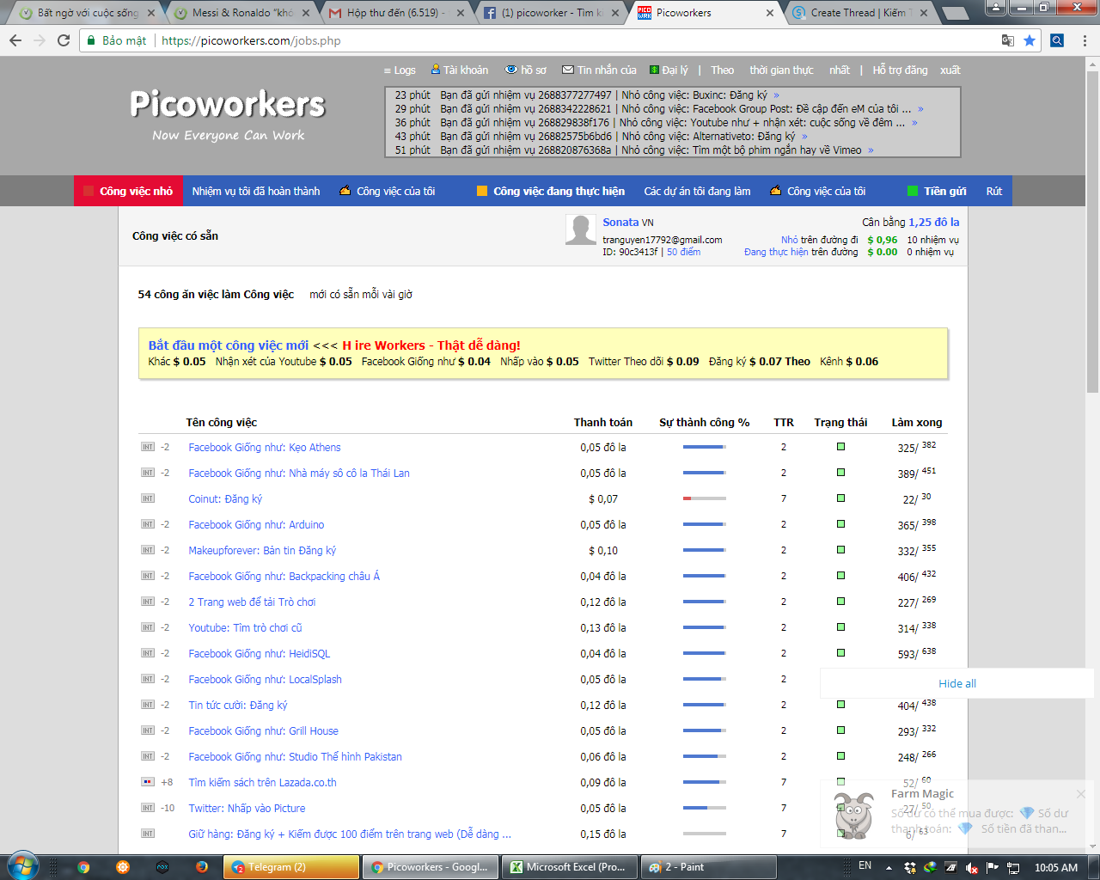Open the Tiền gửi deposit nav item
This screenshot has height=880, width=1100.
click(937, 191)
